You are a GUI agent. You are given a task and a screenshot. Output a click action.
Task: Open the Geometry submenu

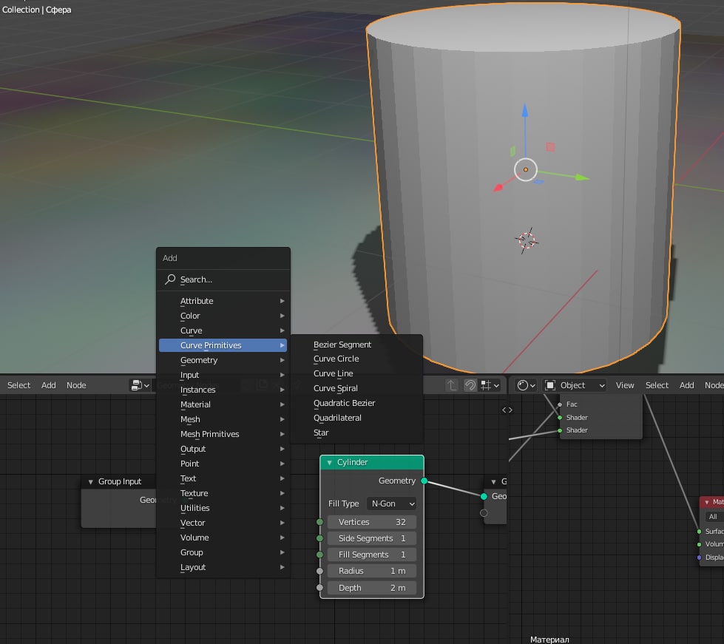click(x=223, y=360)
